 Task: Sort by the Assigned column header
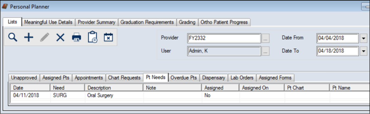coord(220,88)
